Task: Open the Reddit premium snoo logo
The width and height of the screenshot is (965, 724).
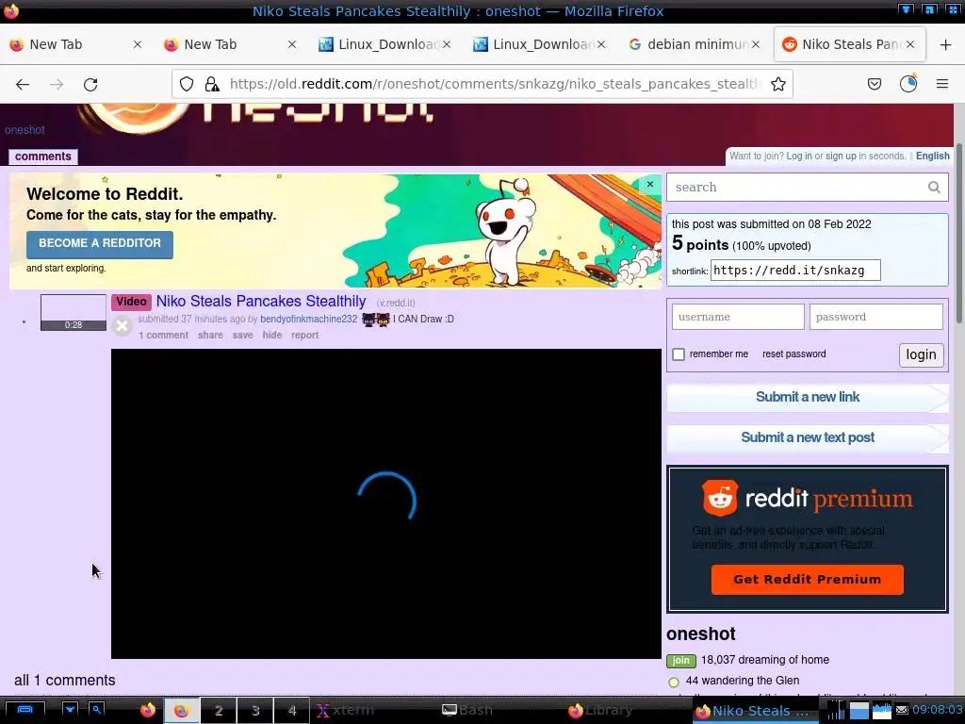Action: point(719,498)
